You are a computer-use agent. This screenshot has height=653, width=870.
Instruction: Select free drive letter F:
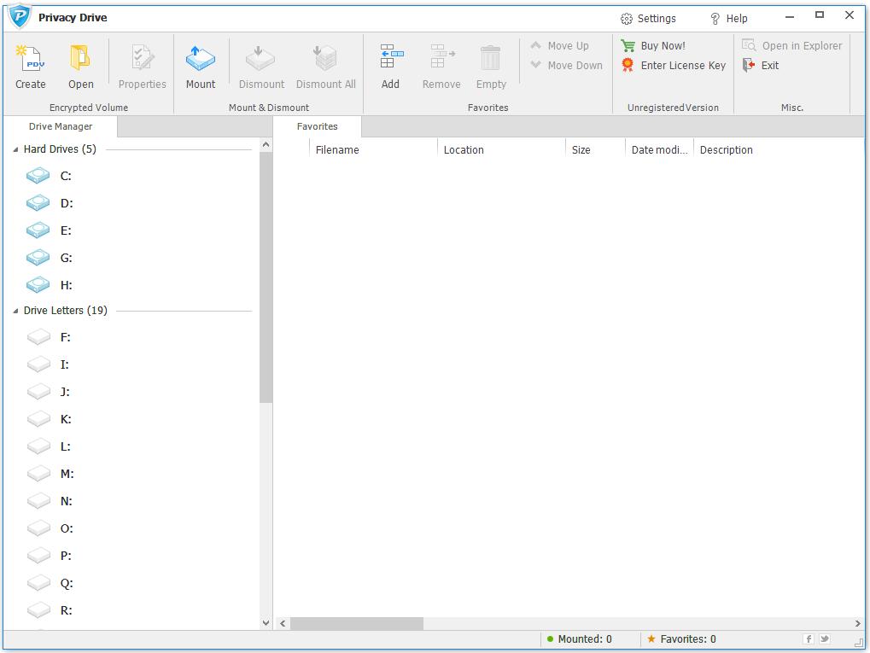pyautogui.click(x=49, y=337)
